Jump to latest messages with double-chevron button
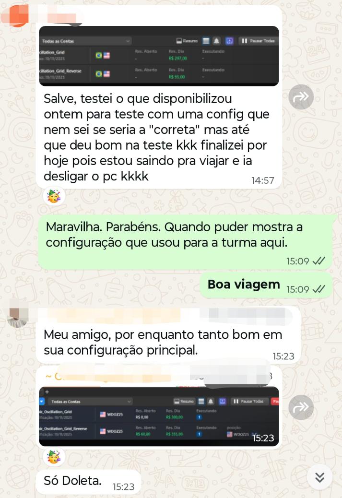Viewport: 342px width, 498px height. 319,477
